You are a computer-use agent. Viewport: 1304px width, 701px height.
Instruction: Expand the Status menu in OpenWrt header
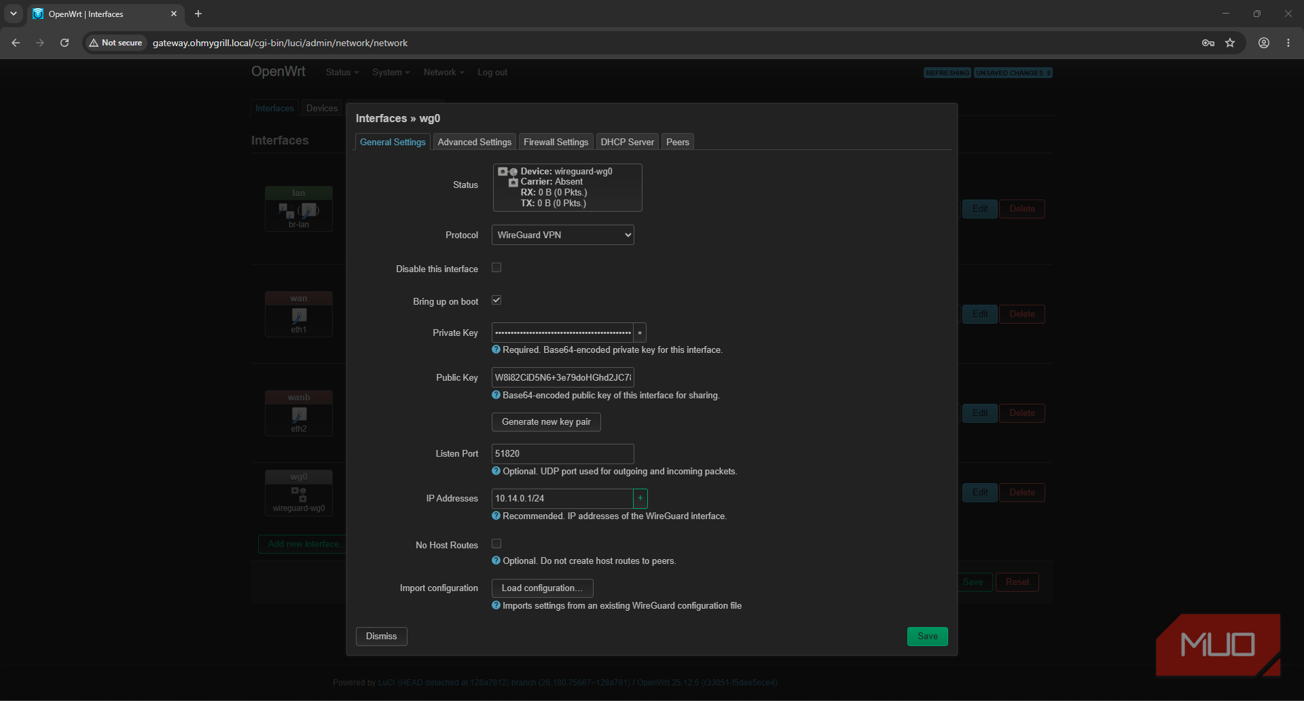pyautogui.click(x=342, y=73)
